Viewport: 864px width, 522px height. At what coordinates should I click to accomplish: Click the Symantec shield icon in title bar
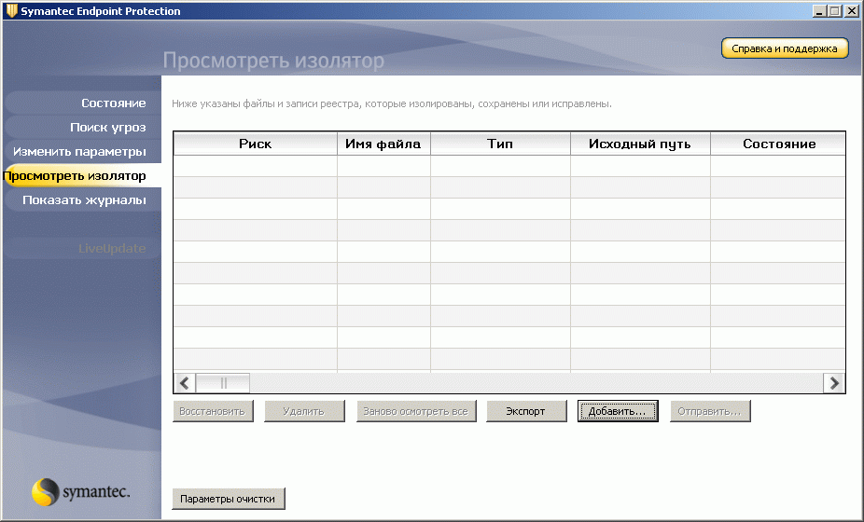tap(11, 11)
